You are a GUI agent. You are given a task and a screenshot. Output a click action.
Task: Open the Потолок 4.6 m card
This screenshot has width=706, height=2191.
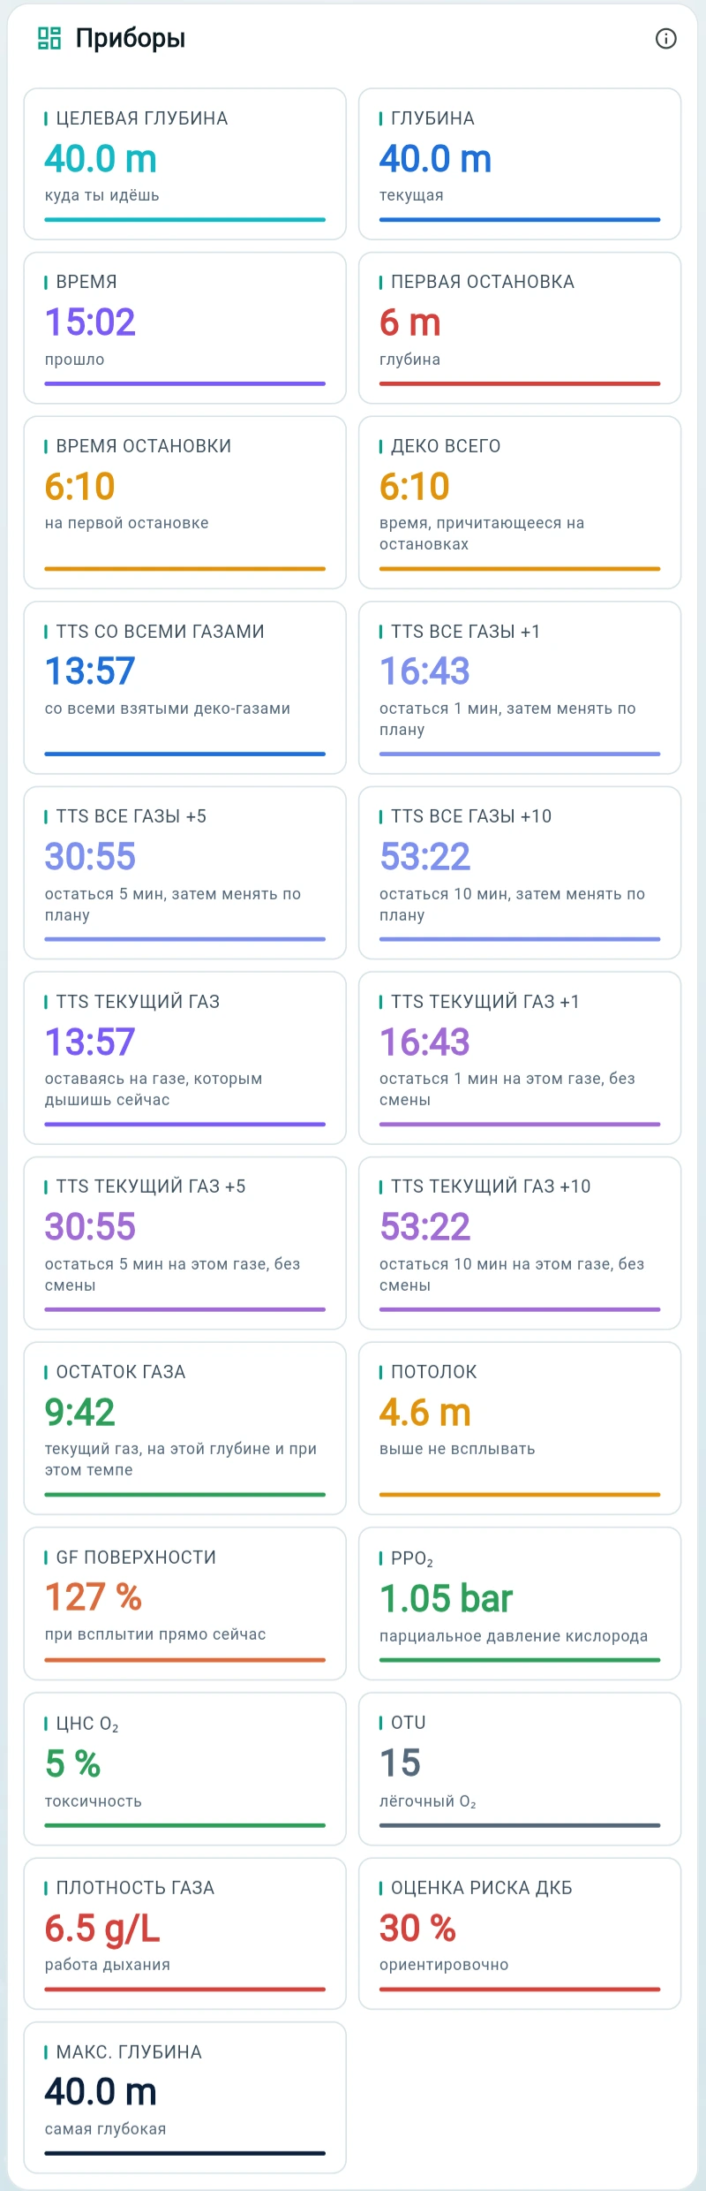point(520,1428)
